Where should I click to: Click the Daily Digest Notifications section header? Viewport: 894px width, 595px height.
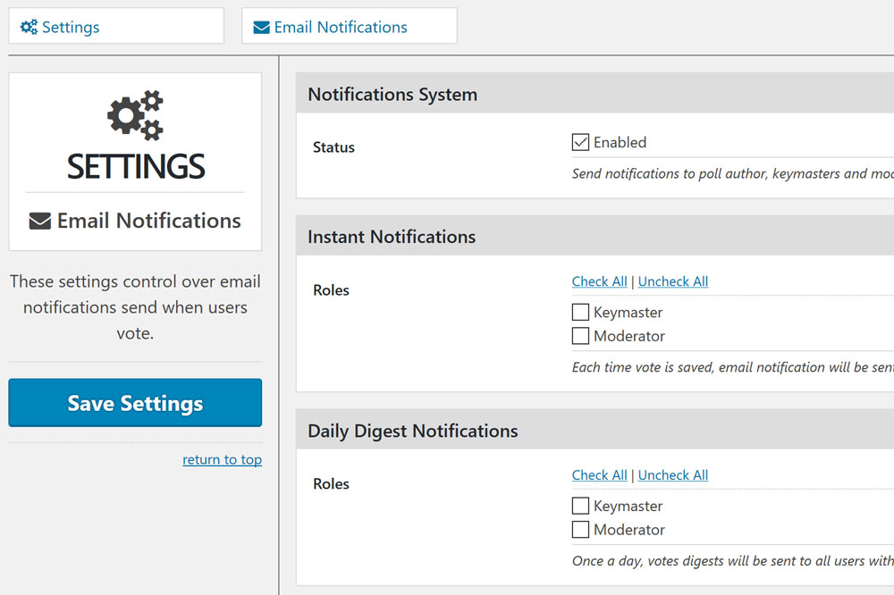pos(412,431)
